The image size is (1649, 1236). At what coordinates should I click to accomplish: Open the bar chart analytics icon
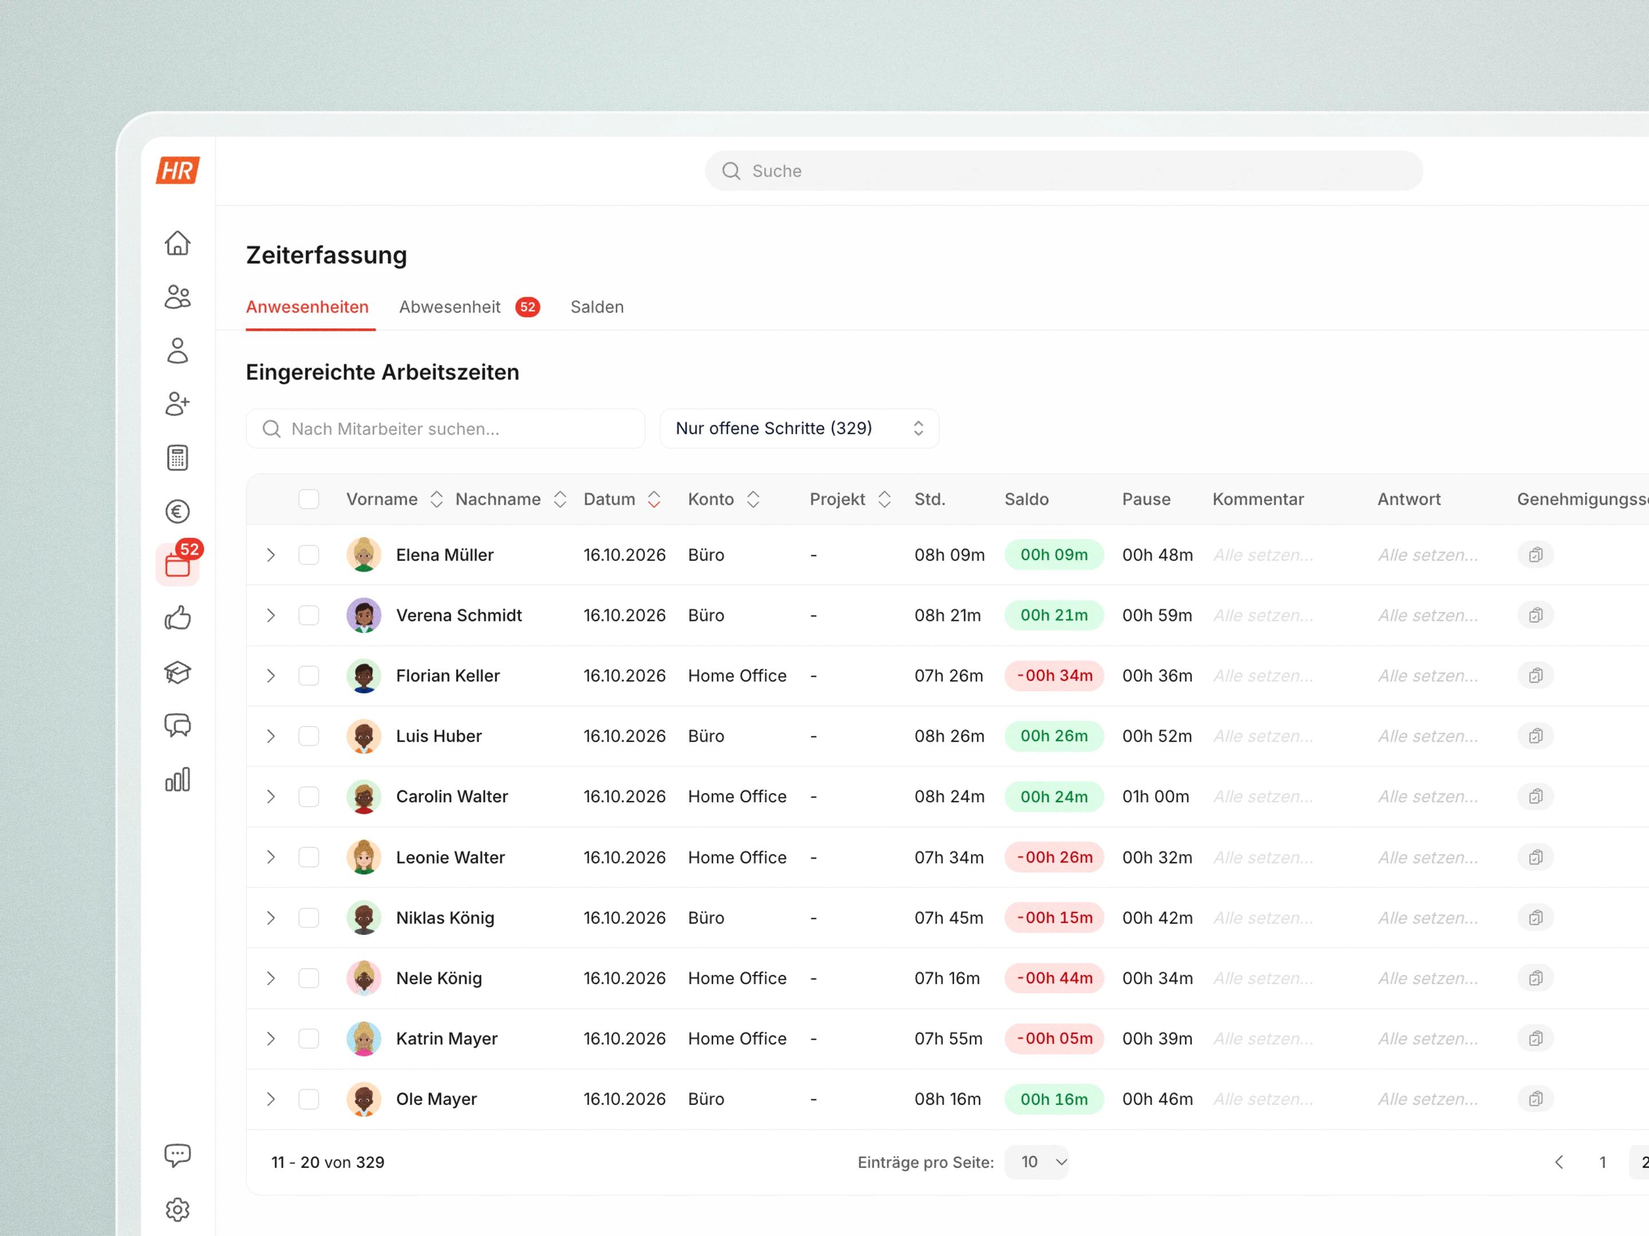click(177, 780)
